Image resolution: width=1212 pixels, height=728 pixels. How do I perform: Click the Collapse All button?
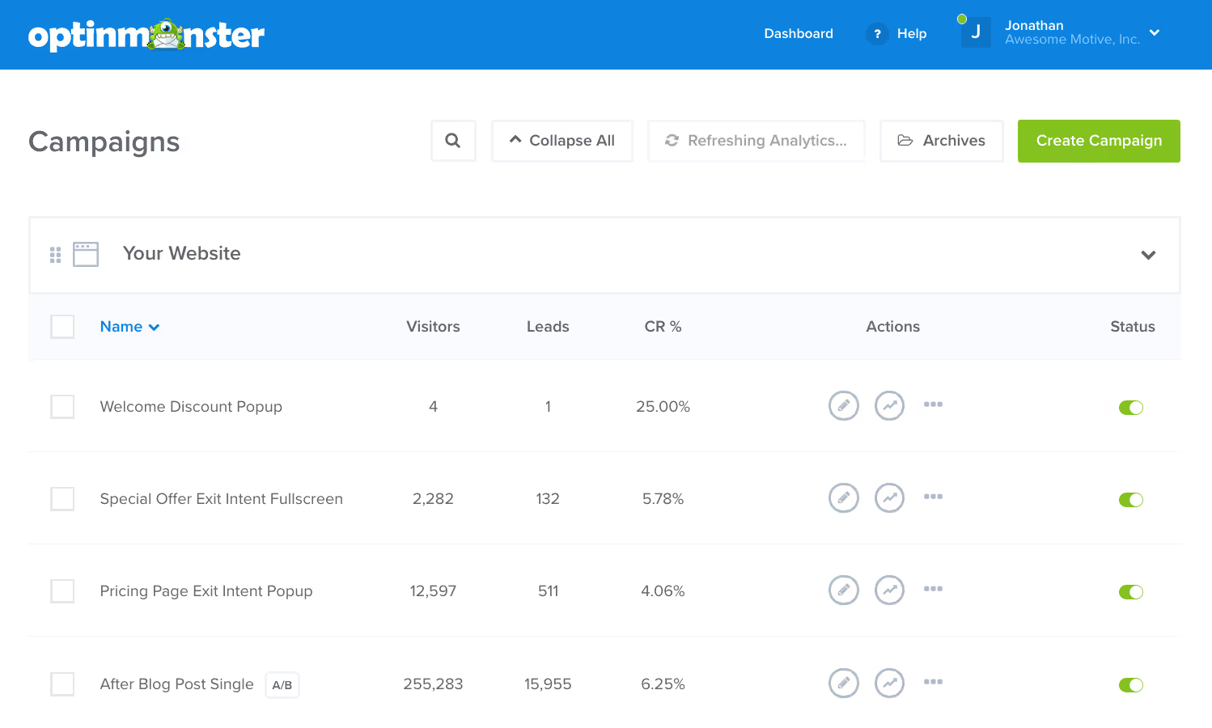(562, 141)
